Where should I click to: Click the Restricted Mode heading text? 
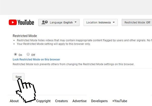tap(25, 36)
